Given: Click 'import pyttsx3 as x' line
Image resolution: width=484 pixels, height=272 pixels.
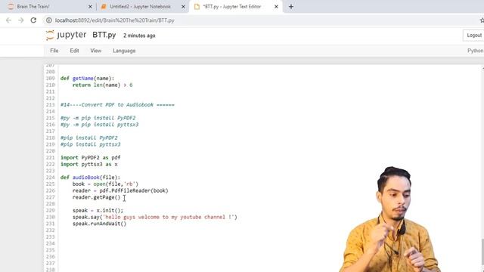Looking at the screenshot, I should [x=89, y=165].
